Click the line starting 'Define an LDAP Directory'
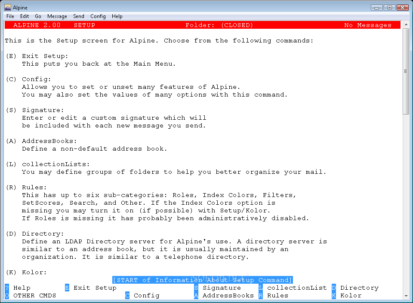Image resolution: width=413 pixels, height=303 pixels. point(174,242)
